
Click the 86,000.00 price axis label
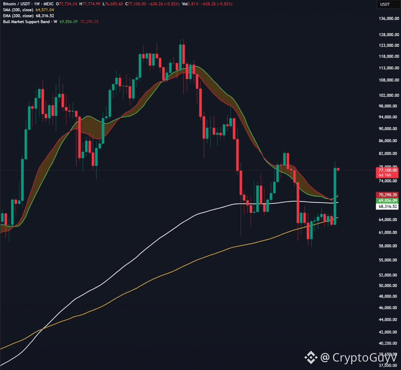pos(388,141)
